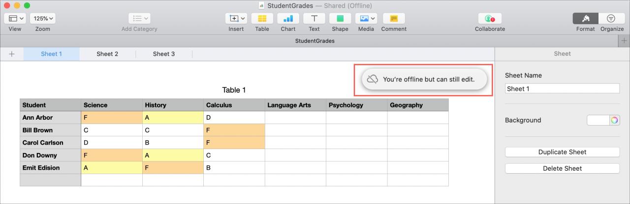Viewport: 630px width, 204px height.
Task: Select the Calculus header cell
Action: pyautogui.click(x=234, y=105)
